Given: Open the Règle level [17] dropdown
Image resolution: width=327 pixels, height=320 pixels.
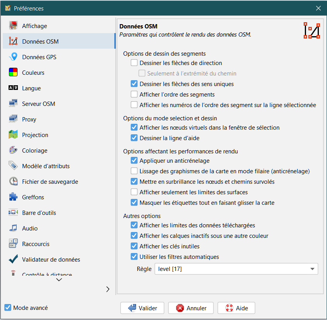Looking at the screenshot, I should pos(236,269).
